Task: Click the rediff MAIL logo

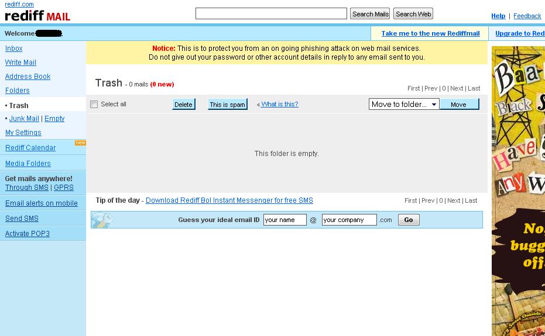Action: (x=37, y=16)
